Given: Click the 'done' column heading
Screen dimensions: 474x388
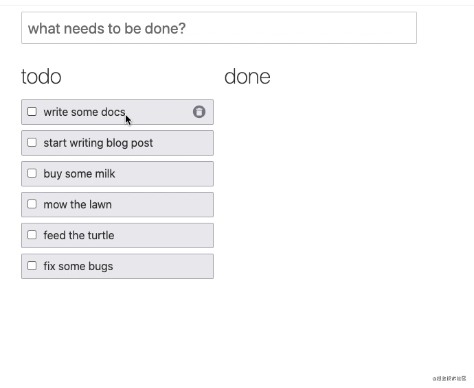Looking at the screenshot, I should coord(247,76).
